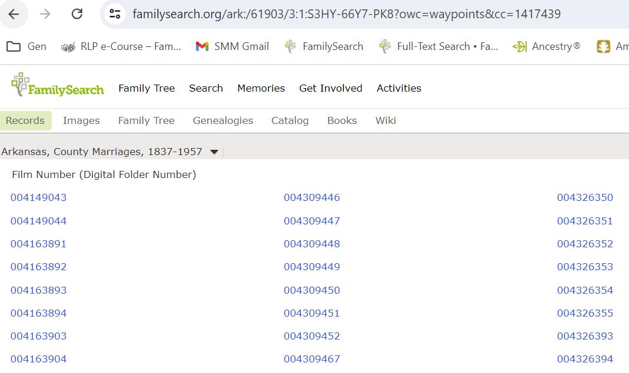Select the Records tab

click(x=25, y=120)
